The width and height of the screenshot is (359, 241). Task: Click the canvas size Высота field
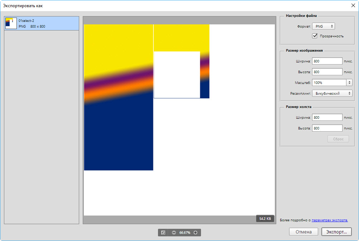tap(327, 128)
